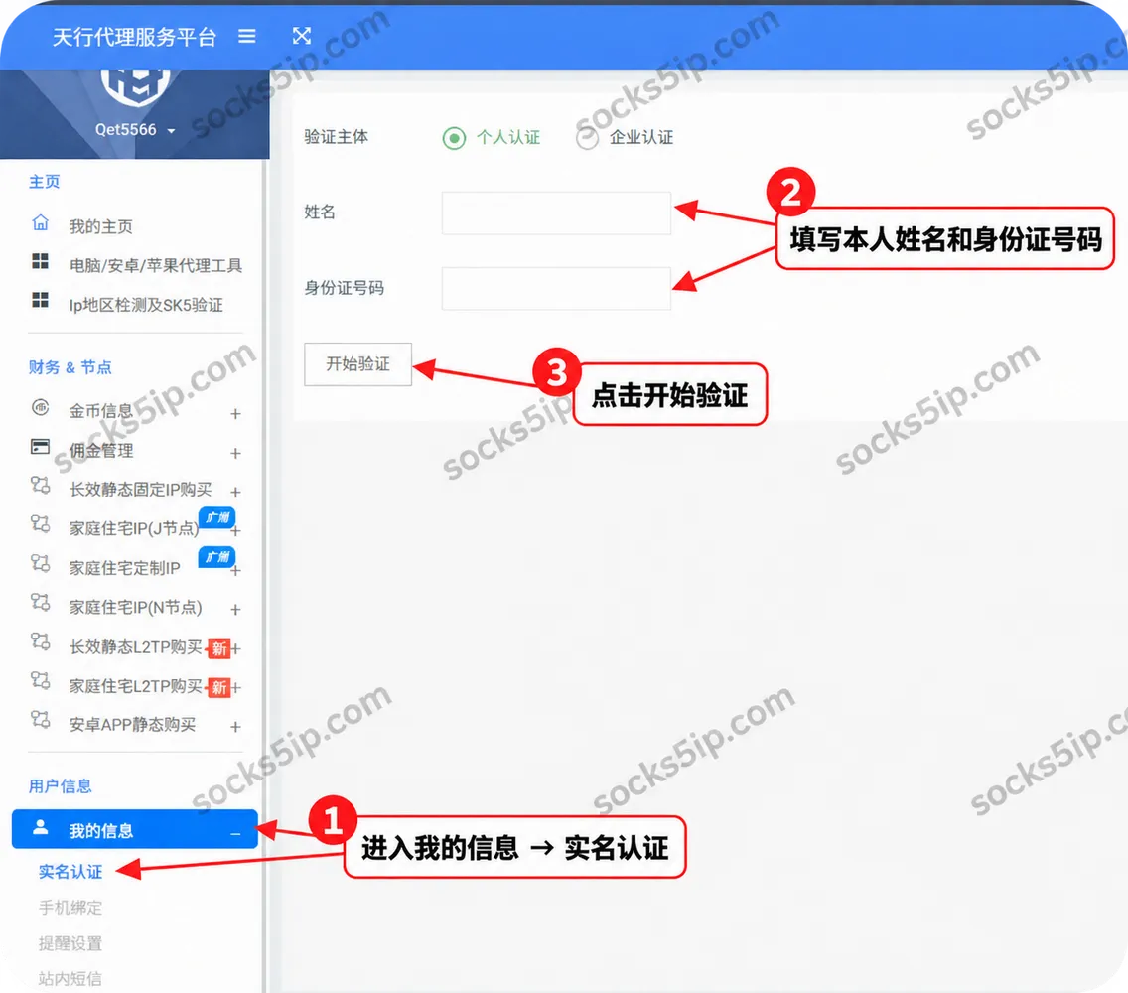Screen dimensions: 1128x993
Task: Open the 提醒设置 submenu link
Action: tap(70, 943)
